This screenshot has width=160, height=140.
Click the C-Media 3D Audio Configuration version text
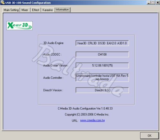(x=85, y=108)
